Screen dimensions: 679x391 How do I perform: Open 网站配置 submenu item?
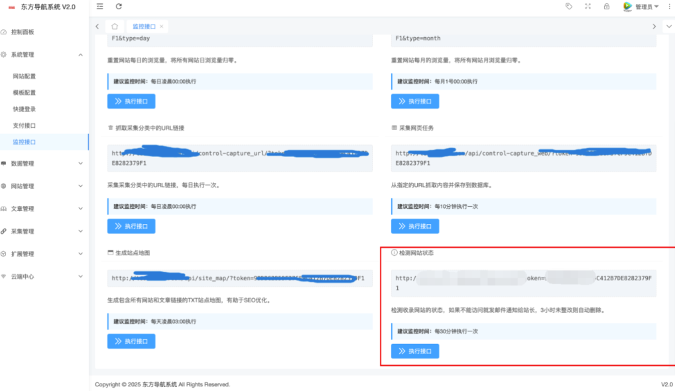(25, 76)
